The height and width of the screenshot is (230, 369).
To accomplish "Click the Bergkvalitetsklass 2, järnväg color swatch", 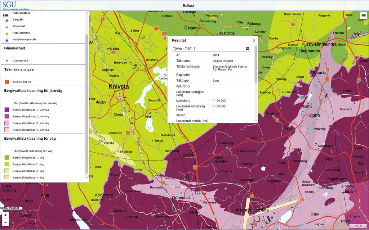I will (x=7, y=116).
